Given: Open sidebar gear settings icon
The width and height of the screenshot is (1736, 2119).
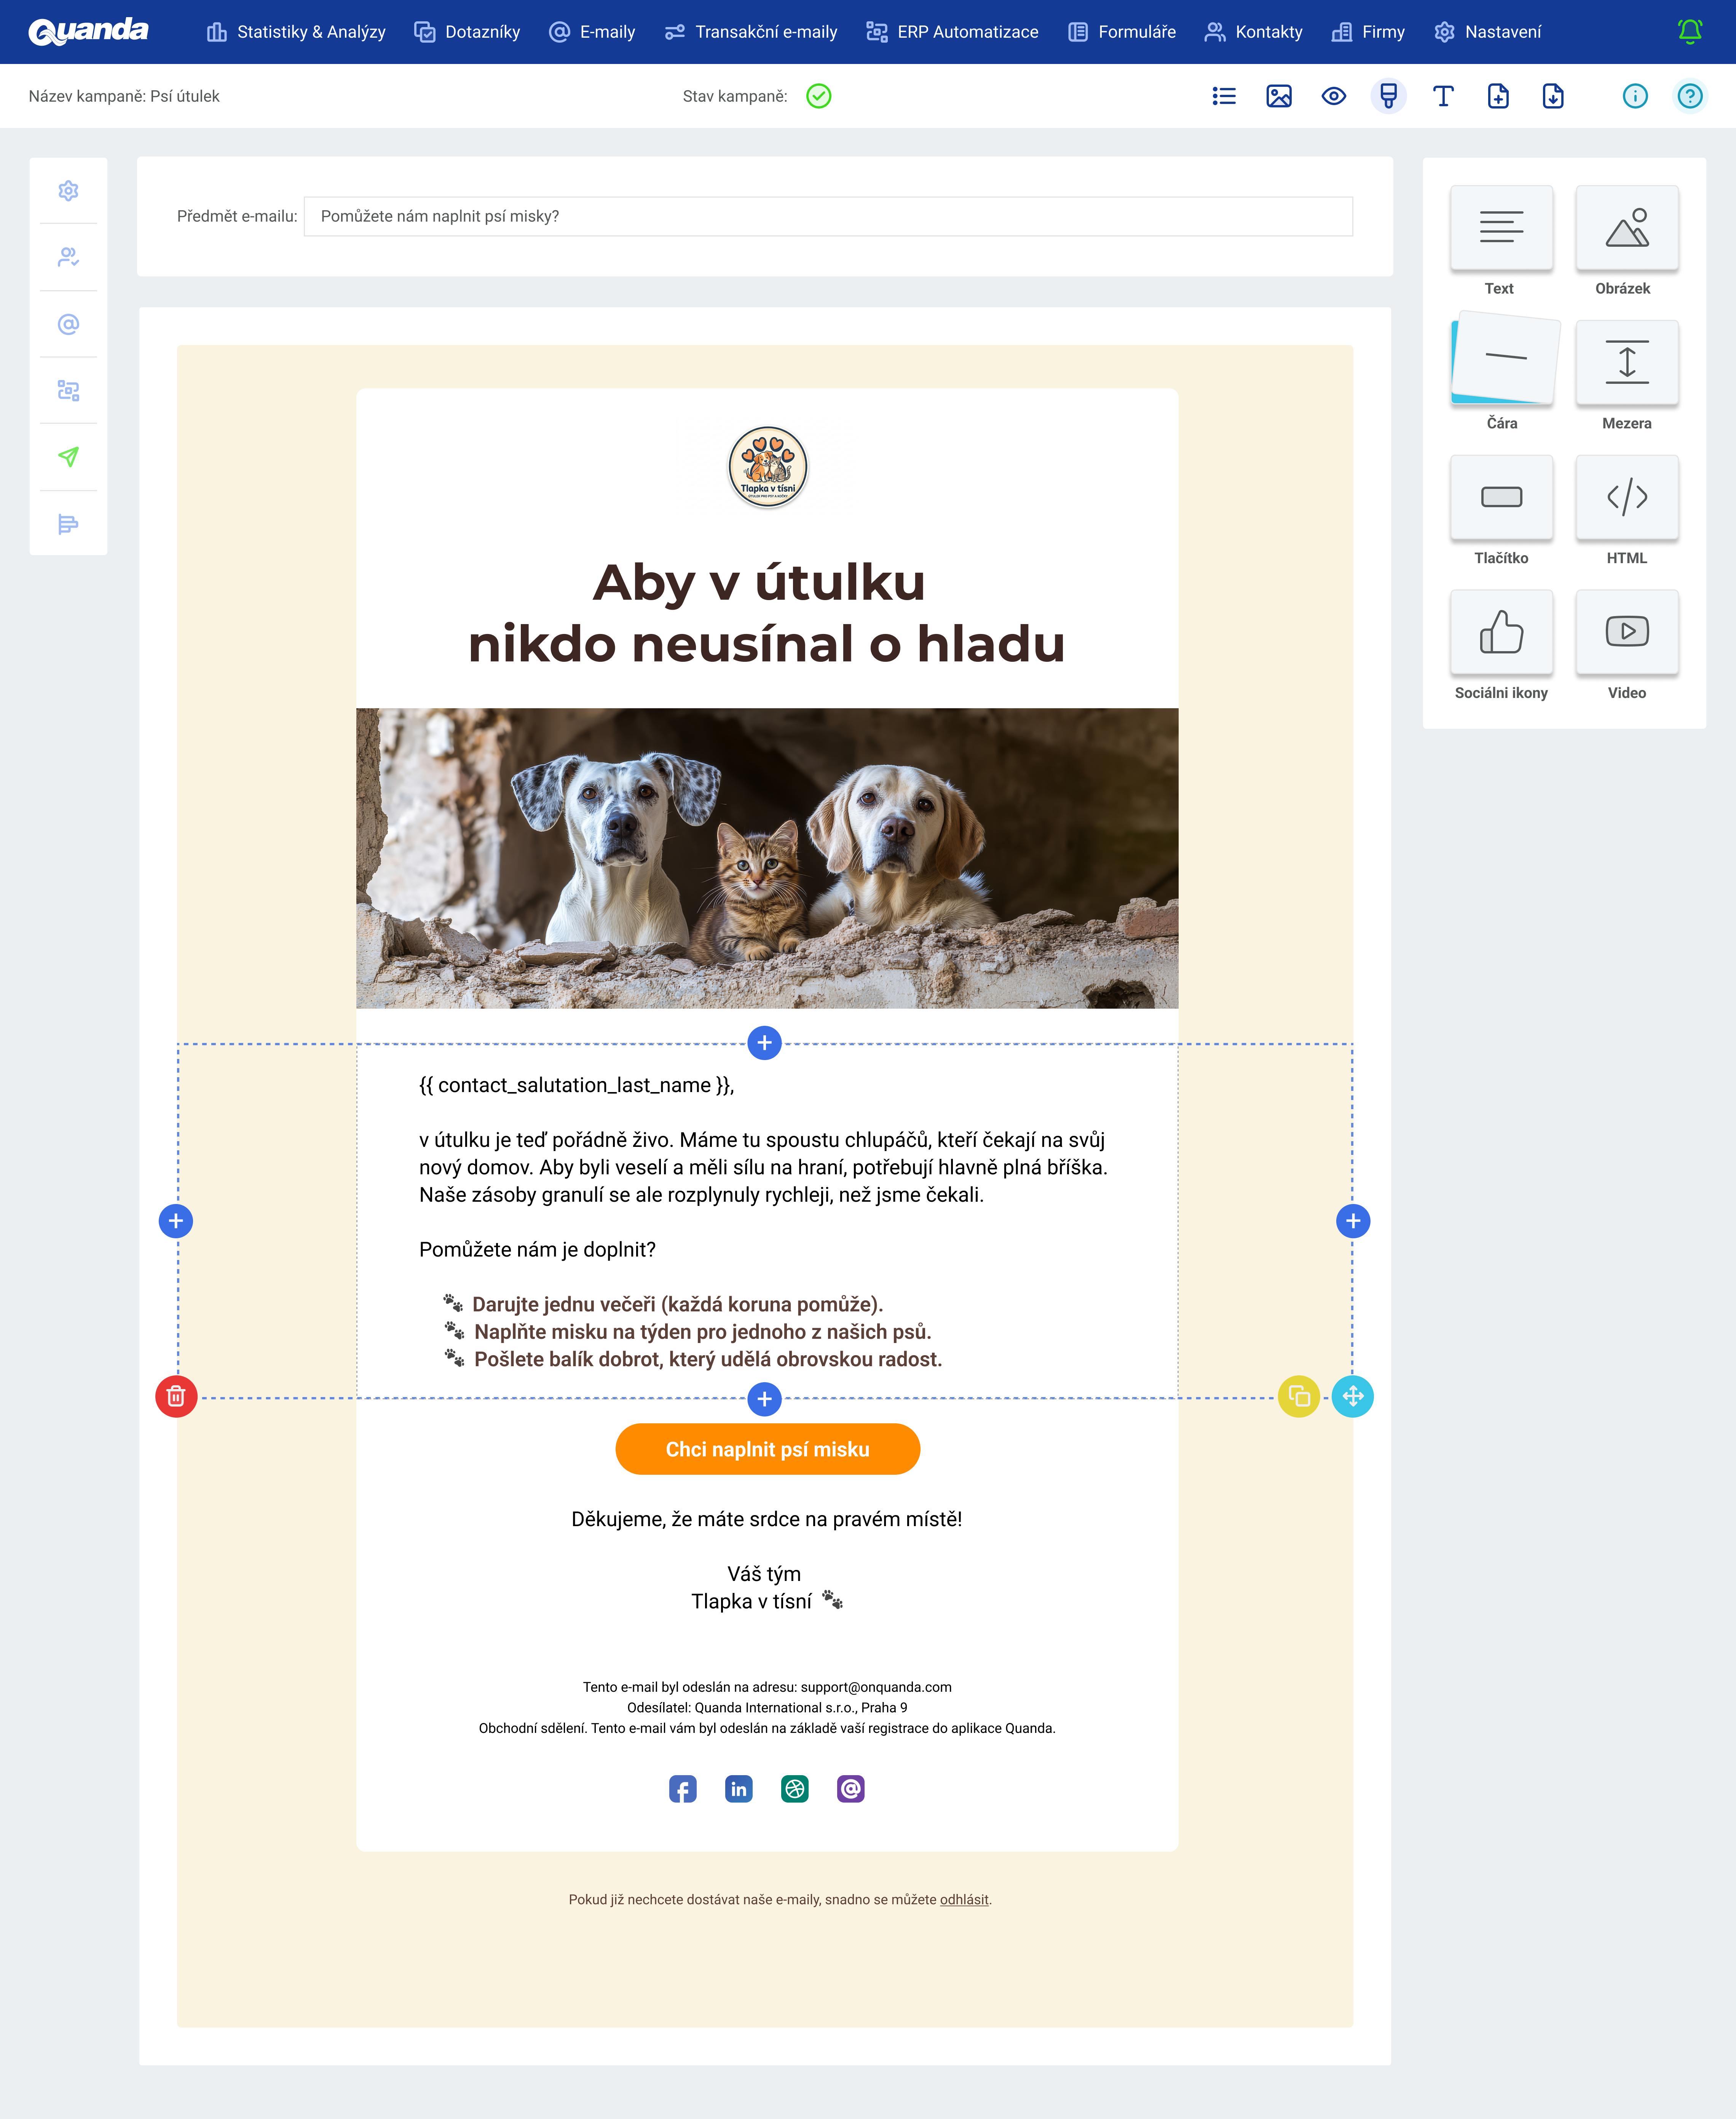Looking at the screenshot, I should 68,191.
